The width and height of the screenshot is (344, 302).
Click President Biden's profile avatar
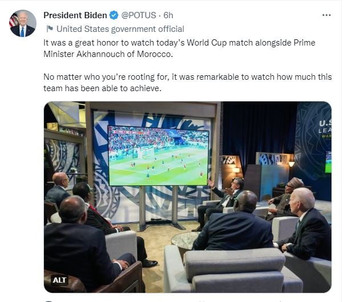(x=22, y=23)
